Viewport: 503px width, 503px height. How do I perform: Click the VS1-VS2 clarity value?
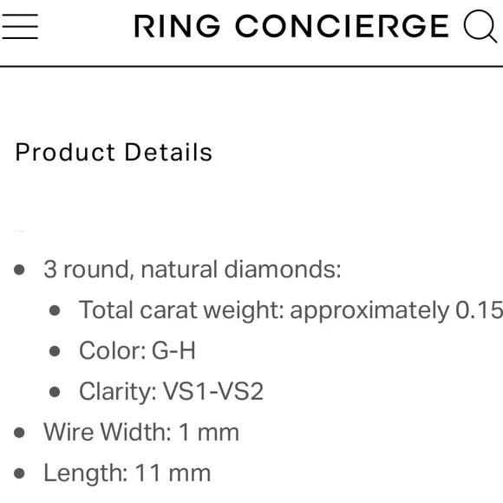[213, 391]
